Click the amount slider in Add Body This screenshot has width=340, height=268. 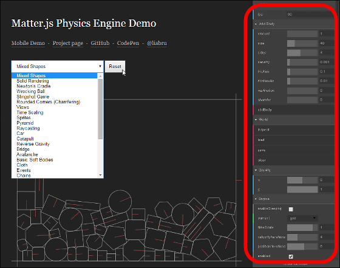point(302,33)
